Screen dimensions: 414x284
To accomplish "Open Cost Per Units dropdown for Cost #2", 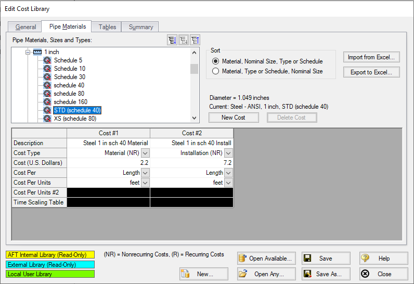I will (229, 183).
